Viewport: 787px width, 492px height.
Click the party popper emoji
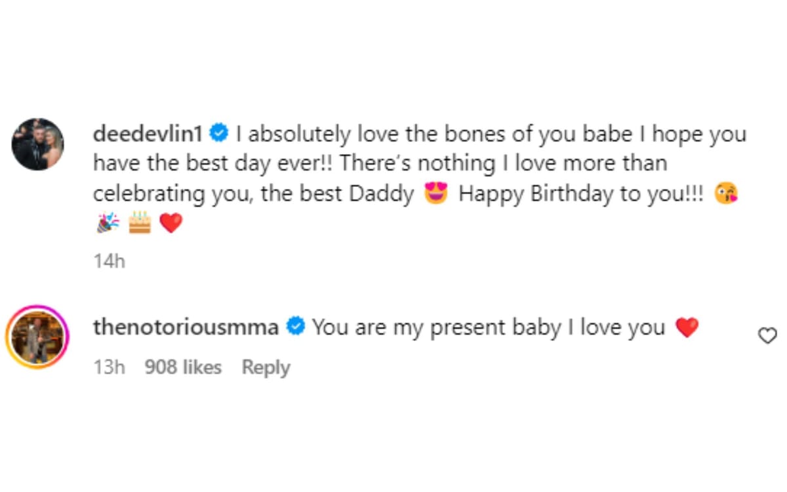[109, 222]
